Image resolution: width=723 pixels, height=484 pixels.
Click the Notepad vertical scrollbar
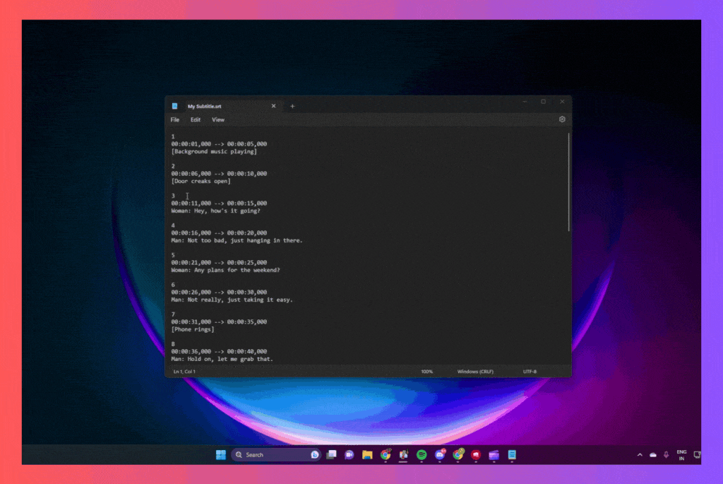pos(569,182)
